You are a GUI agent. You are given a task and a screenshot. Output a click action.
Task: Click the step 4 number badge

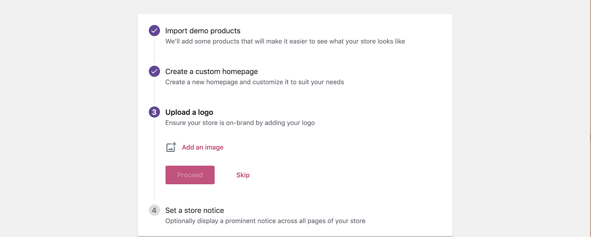[154, 210]
